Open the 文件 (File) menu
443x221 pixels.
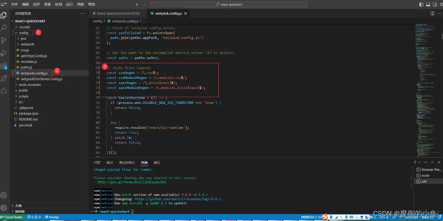point(14,4)
